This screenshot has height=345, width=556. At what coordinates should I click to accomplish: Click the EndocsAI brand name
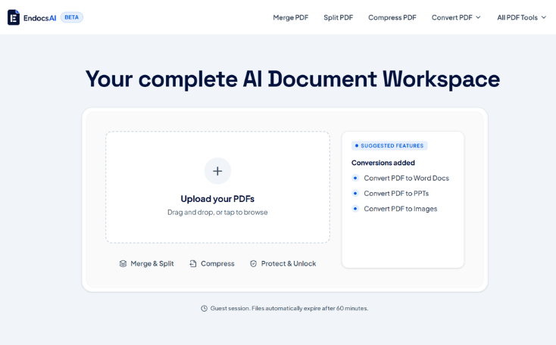click(39, 18)
